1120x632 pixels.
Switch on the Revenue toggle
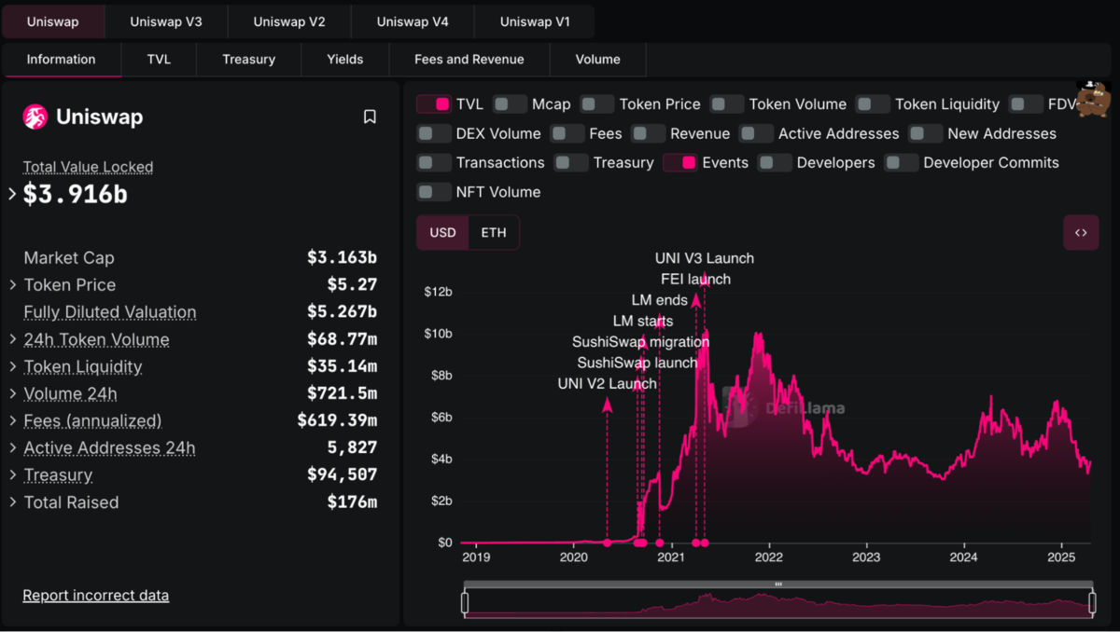(648, 133)
